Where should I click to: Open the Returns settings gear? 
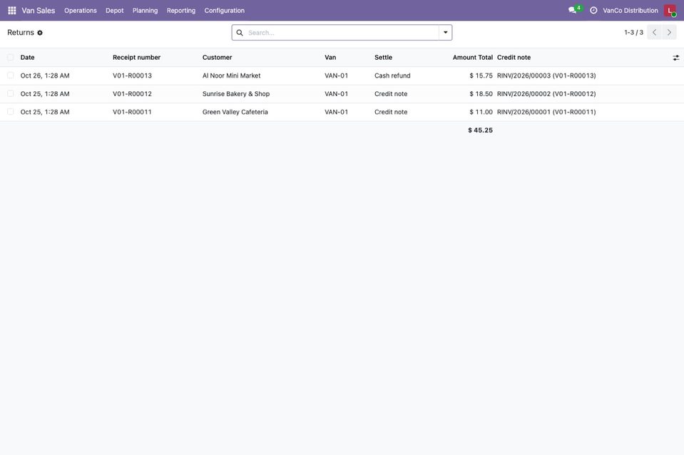coord(40,33)
